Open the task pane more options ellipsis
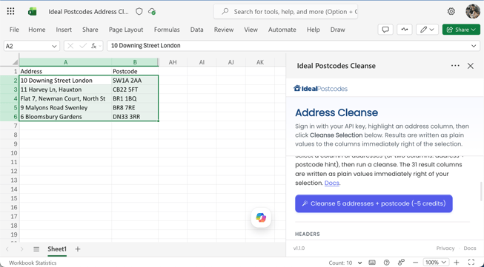 tap(455, 66)
